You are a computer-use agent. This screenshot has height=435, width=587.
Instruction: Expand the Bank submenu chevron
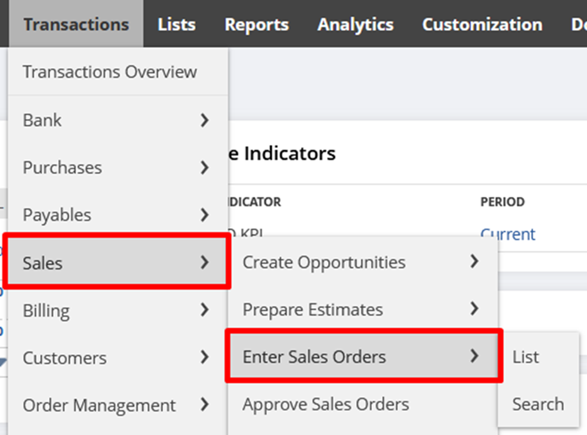click(x=205, y=120)
